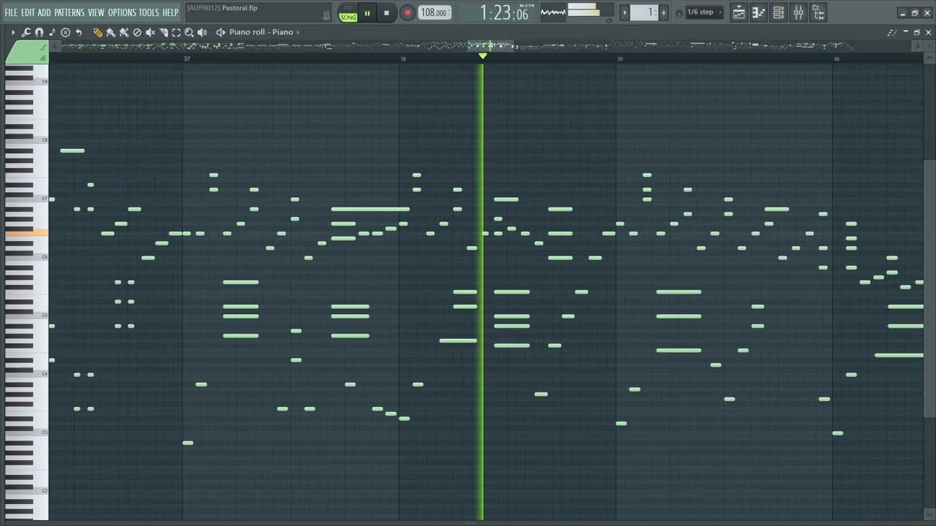Click the oscilloscope waveform display
Image resolution: width=936 pixels, height=526 pixels.
tap(553, 12)
